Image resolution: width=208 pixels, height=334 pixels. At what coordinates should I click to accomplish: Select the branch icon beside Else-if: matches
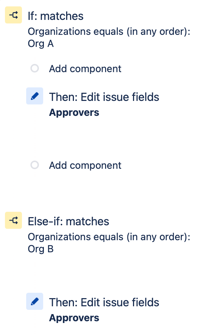(x=13, y=220)
